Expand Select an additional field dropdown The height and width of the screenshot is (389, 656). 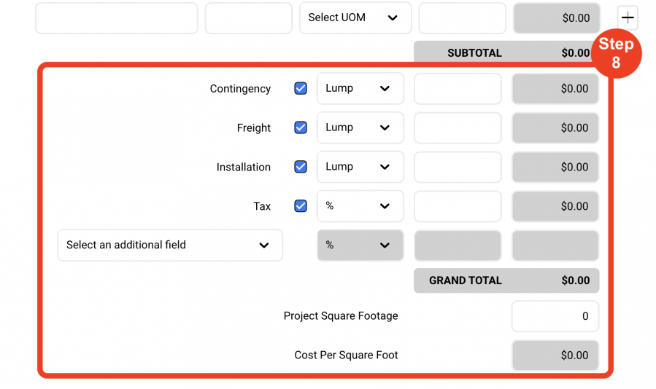170,245
